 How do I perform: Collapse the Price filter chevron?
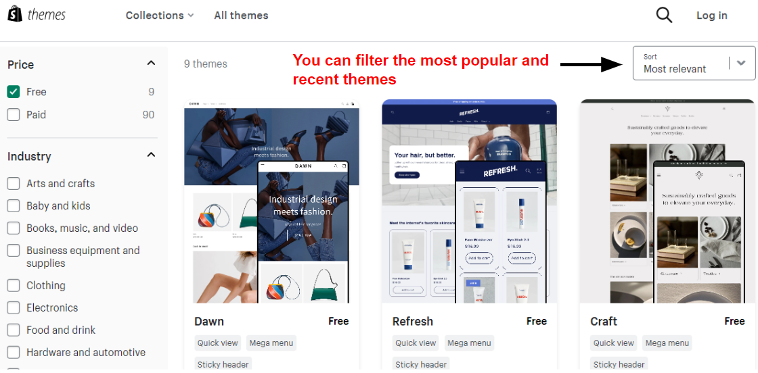(x=152, y=64)
